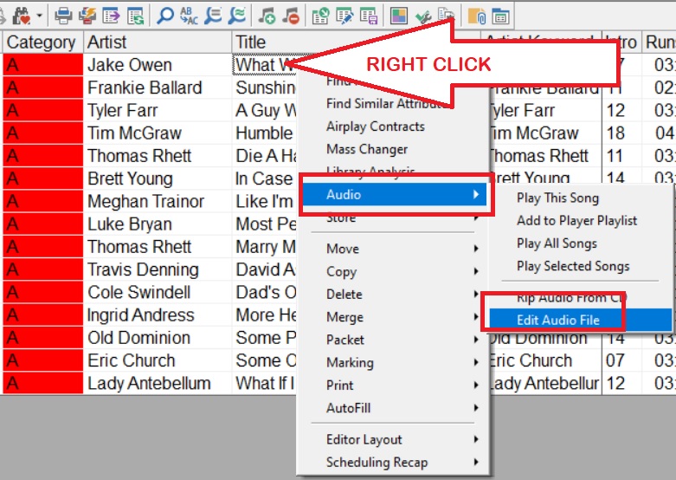Screen dimensions: 676x480
Task: Expand the Merge submenu
Action: click(396, 317)
